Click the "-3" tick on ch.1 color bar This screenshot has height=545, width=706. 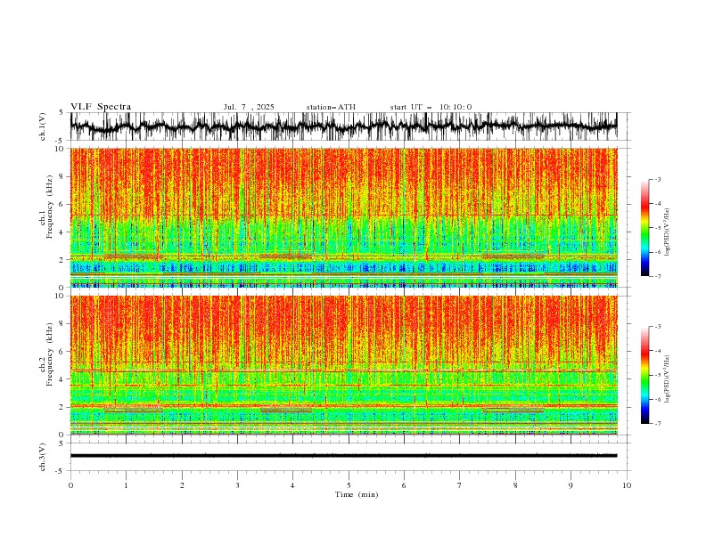[x=657, y=179]
